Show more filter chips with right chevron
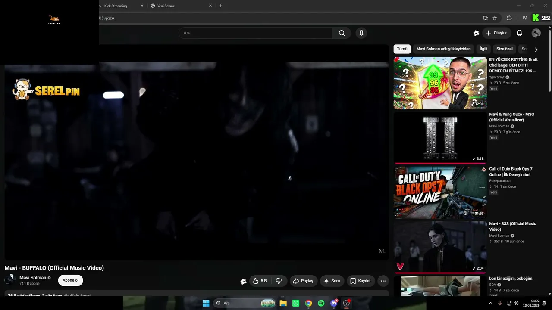The height and width of the screenshot is (310, 552). [536, 50]
